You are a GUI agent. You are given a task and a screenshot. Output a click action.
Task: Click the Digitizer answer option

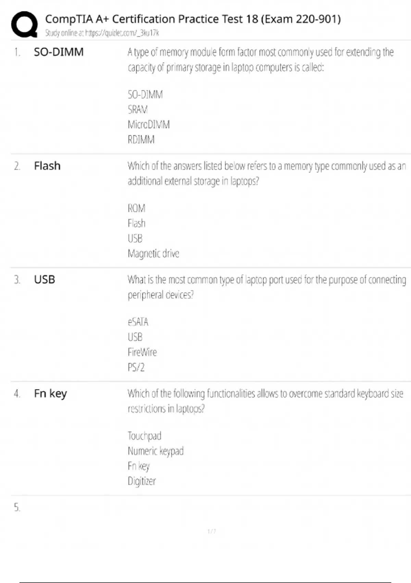coord(141,481)
